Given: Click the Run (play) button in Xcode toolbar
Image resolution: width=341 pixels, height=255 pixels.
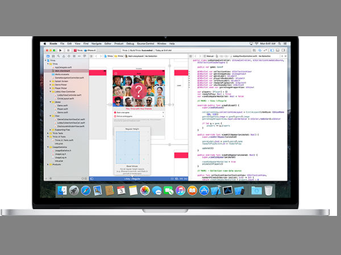Looking at the screenshot, I should pos(60,50).
